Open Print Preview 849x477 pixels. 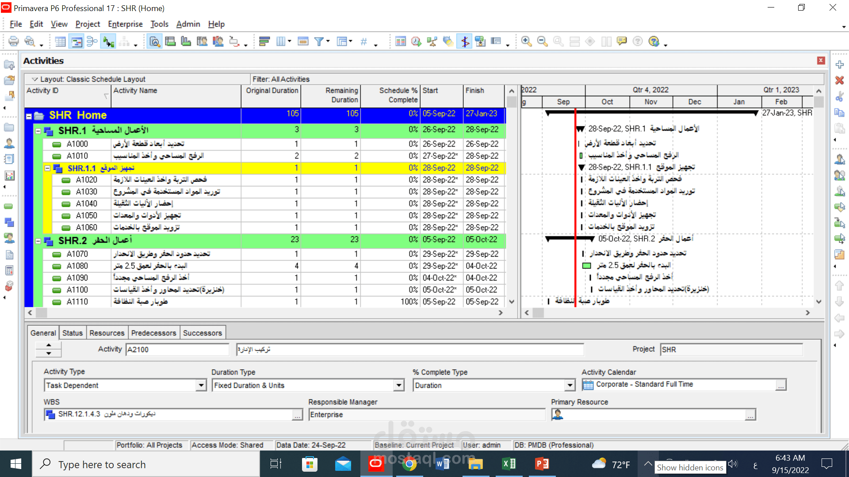pyautogui.click(x=31, y=41)
